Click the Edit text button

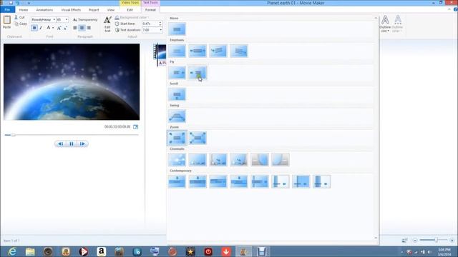107,24
